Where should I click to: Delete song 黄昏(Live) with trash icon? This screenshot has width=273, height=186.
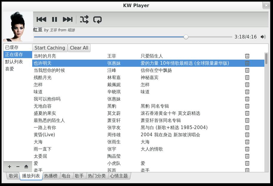pyautogui.click(x=247, y=135)
